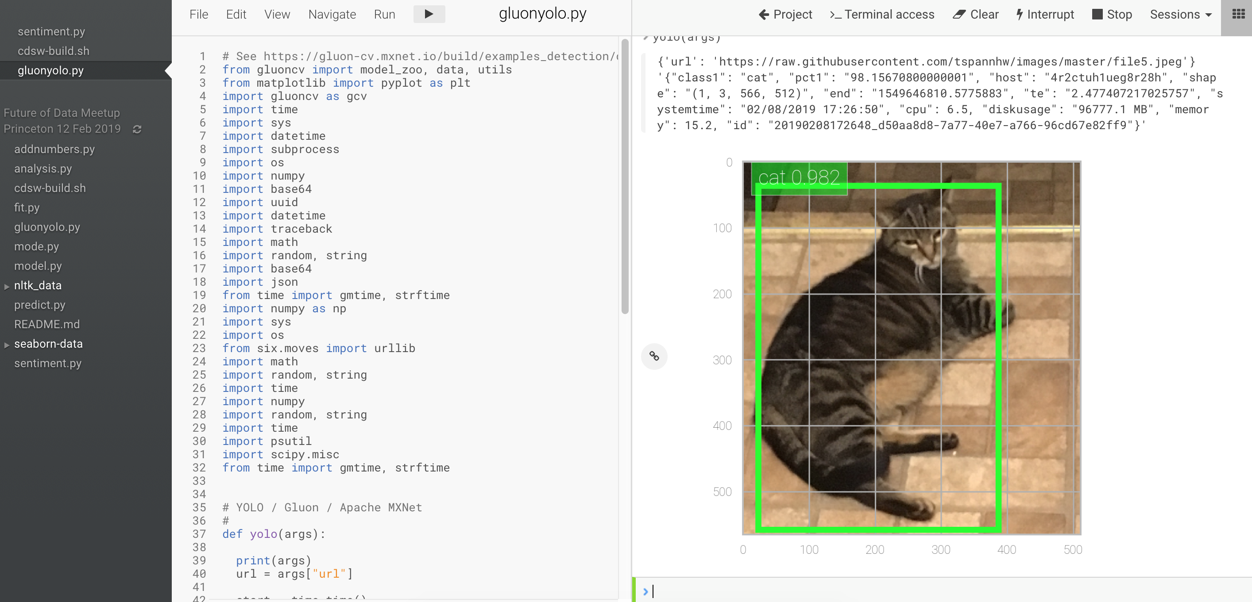1252x602 pixels.
Task: Stop the current session
Action: (x=1112, y=15)
